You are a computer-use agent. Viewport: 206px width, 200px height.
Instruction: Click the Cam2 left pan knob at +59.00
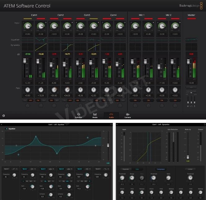point(54,90)
